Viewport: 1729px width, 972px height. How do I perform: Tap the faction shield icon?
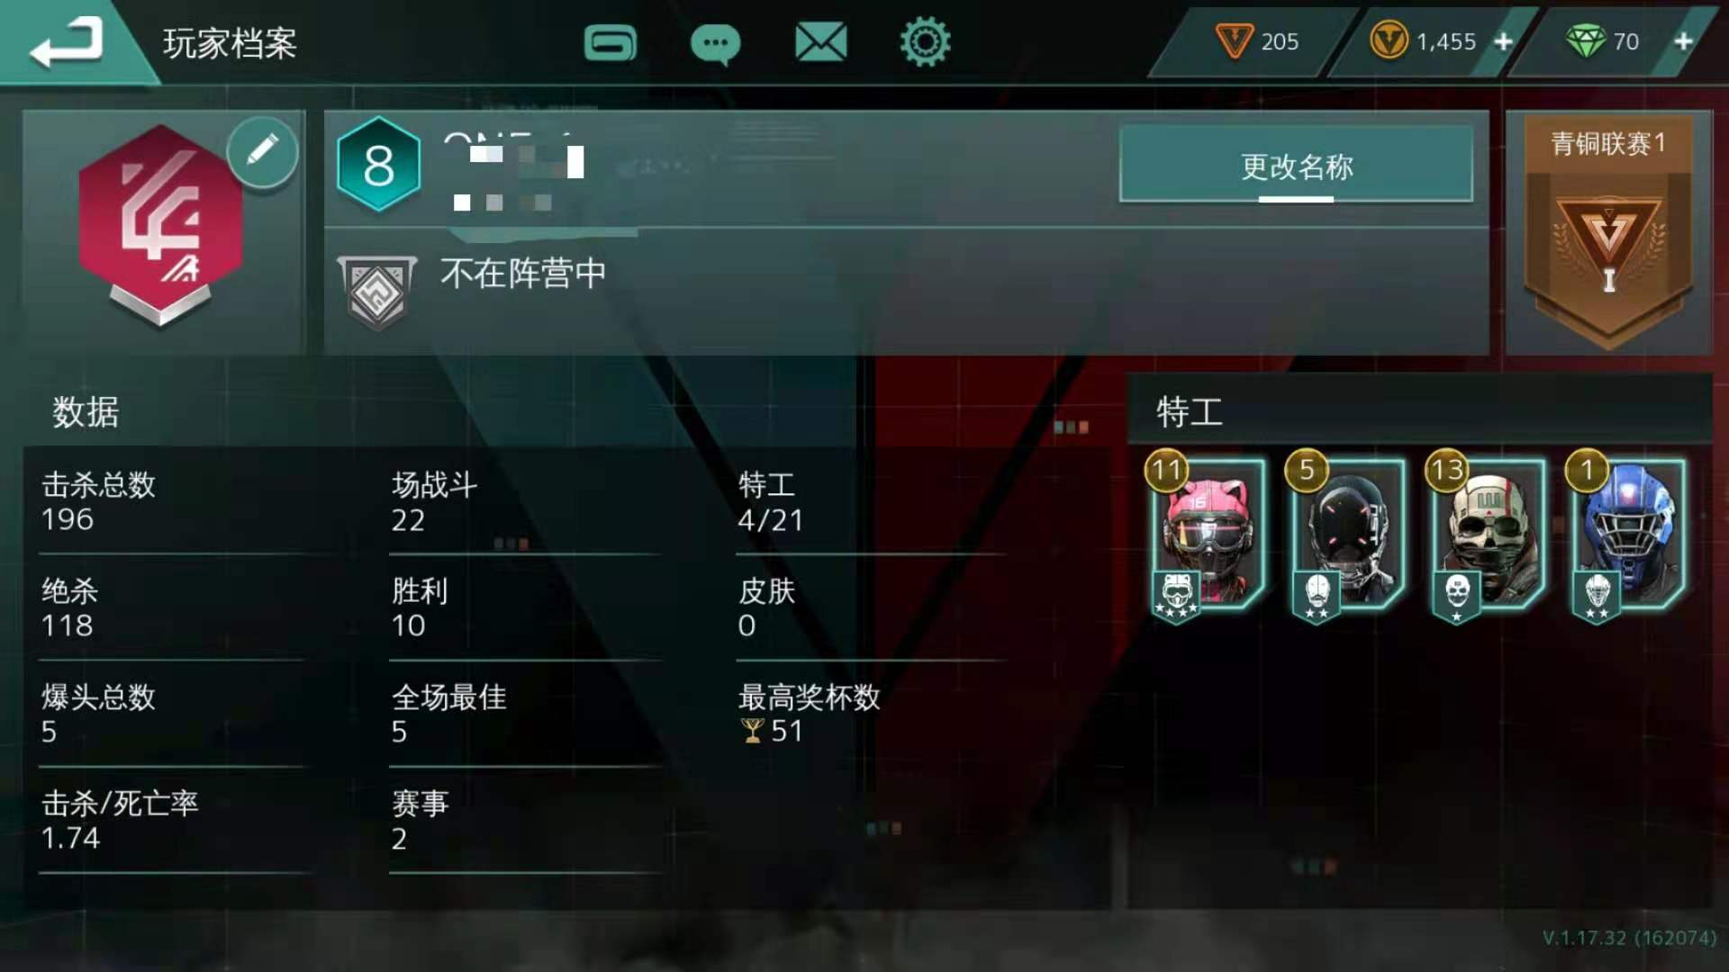click(376, 291)
